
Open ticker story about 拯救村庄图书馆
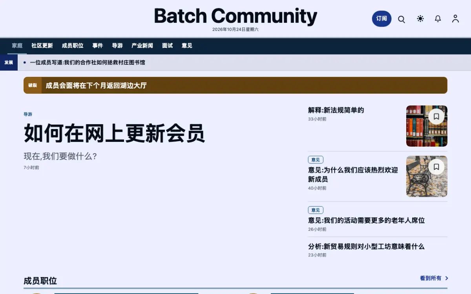click(x=88, y=62)
